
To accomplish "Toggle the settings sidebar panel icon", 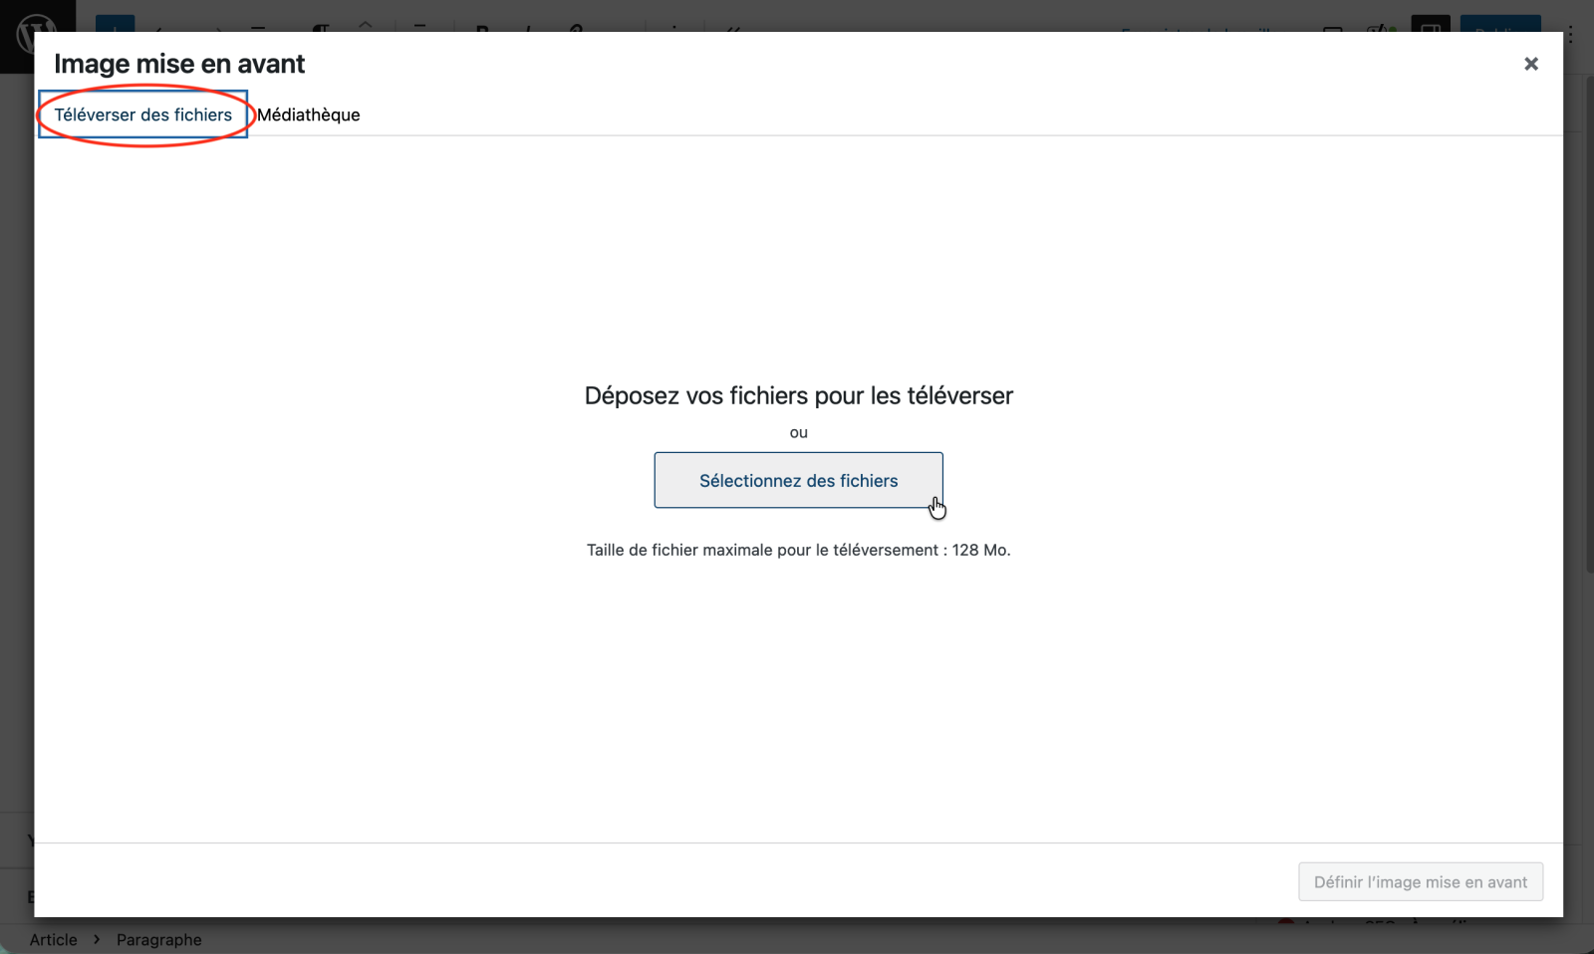I will coord(1430,25).
